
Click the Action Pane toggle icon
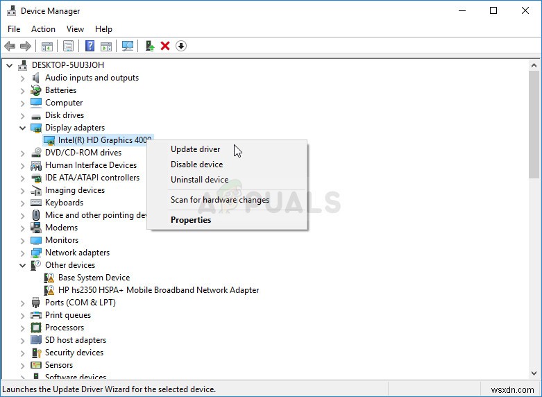(106, 46)
